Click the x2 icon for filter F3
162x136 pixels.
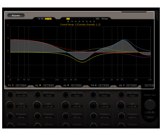pos(72,86)
